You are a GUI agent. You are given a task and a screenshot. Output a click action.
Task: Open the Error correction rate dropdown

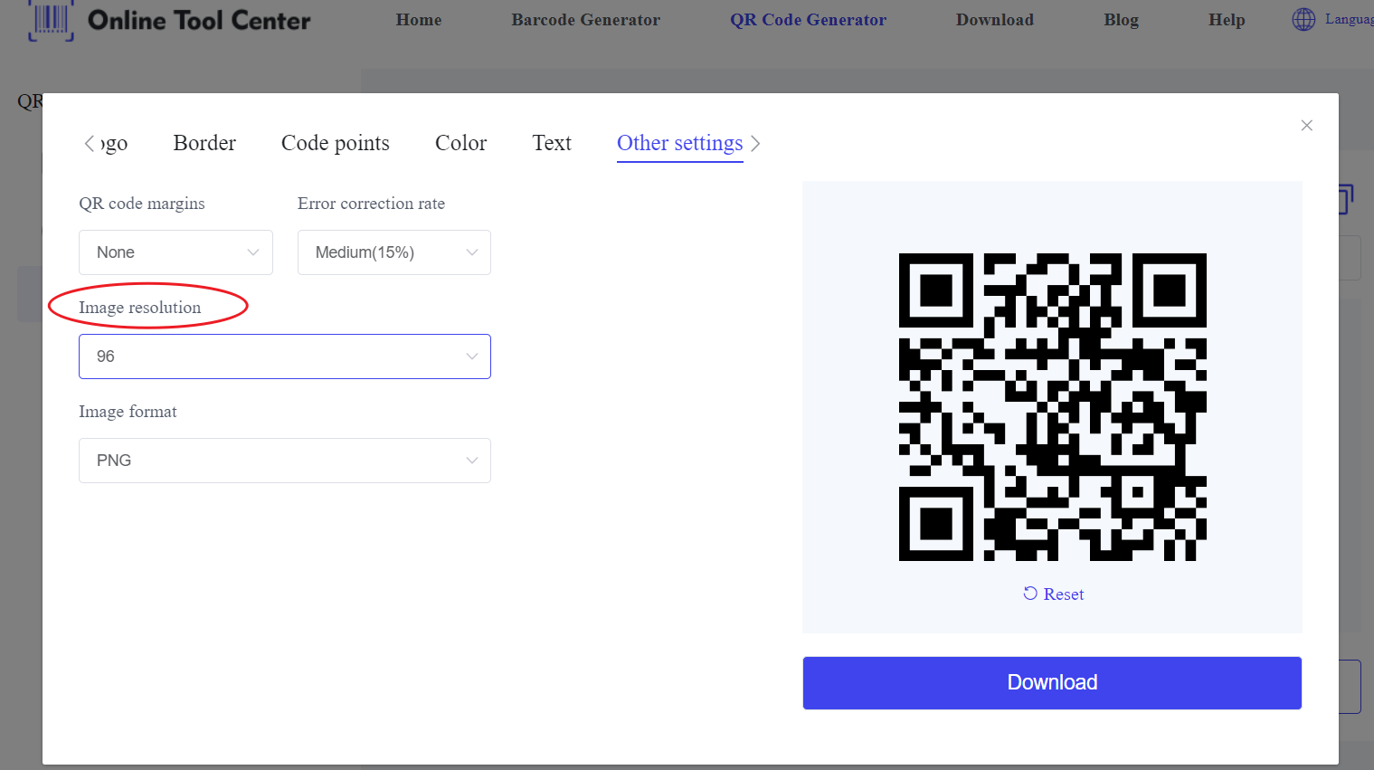click(394, 252)
